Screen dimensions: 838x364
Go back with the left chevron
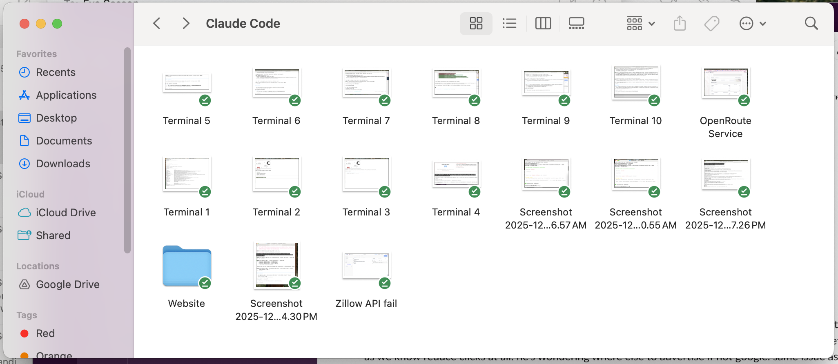pyautogui.click(x=157, y=24)
